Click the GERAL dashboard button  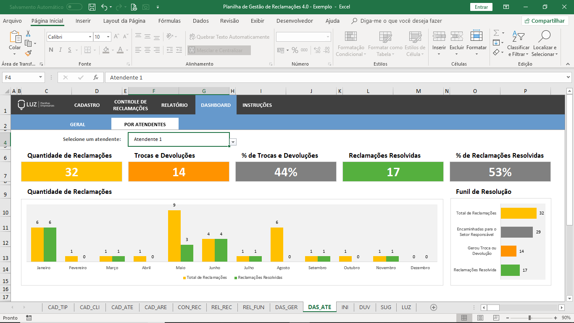[78, 124]
